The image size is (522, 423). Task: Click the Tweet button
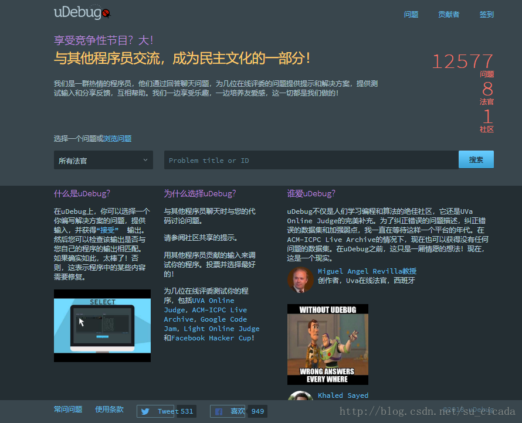tap(155, 411)
